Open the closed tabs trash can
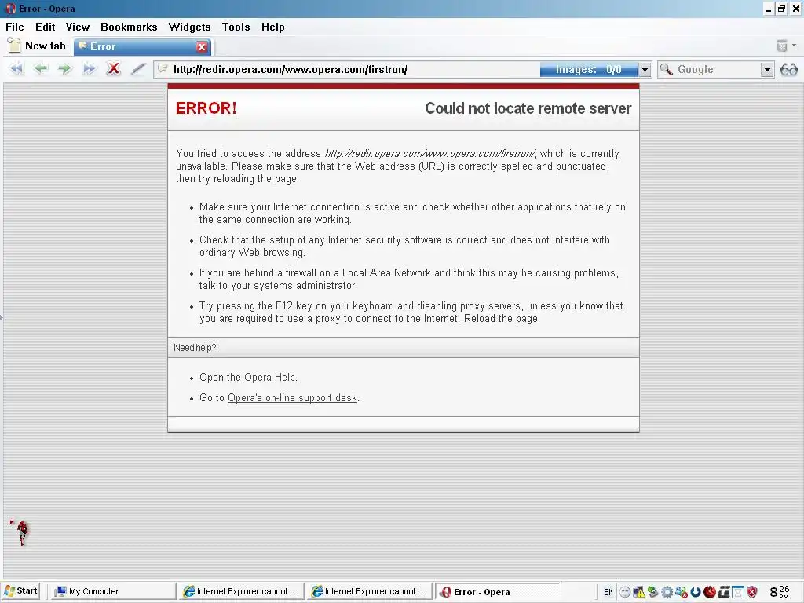The image size is (804, 603). click(x=781, y=46)
